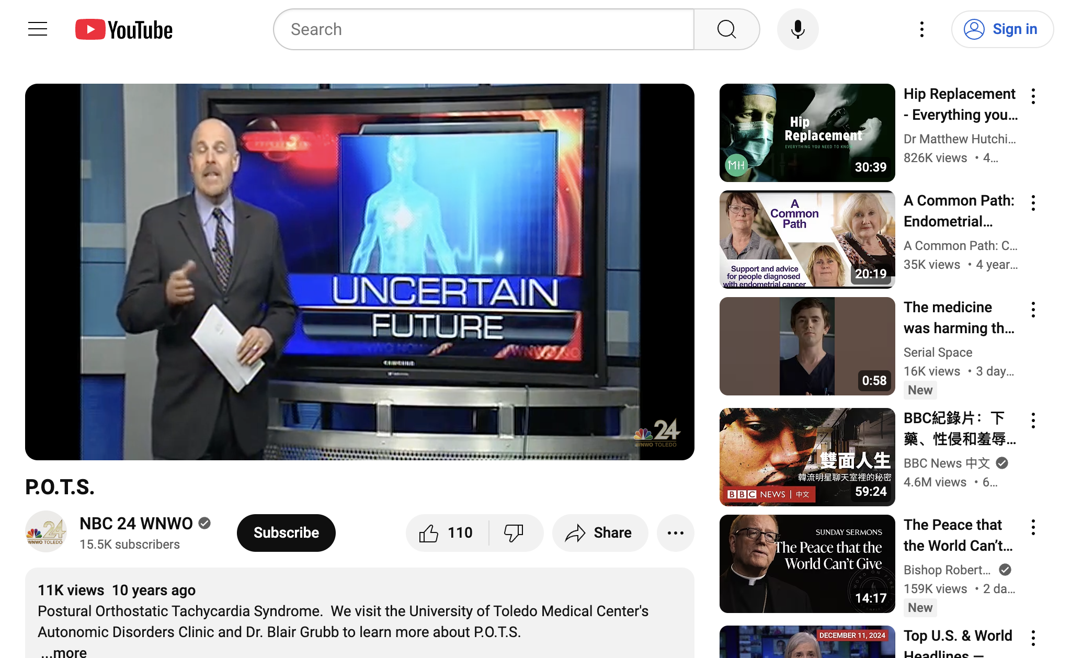
Task: Open options for Top U.S. & World Headlines
Action: click(1033, 638)
